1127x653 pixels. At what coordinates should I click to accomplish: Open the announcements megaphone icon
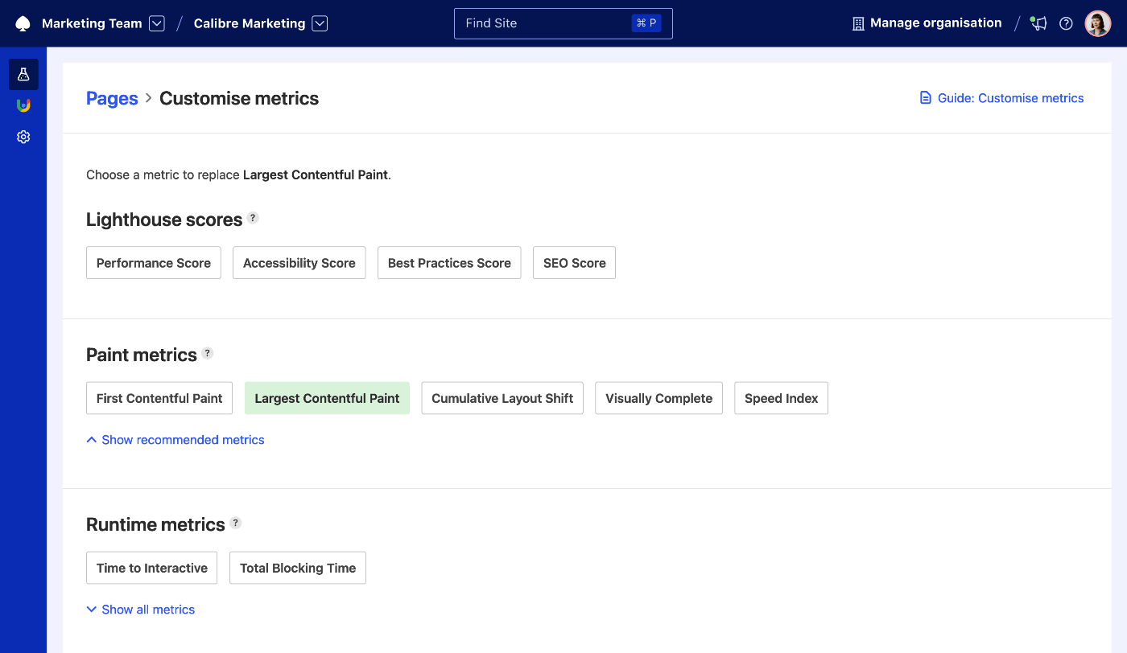tap(1038, 23)
